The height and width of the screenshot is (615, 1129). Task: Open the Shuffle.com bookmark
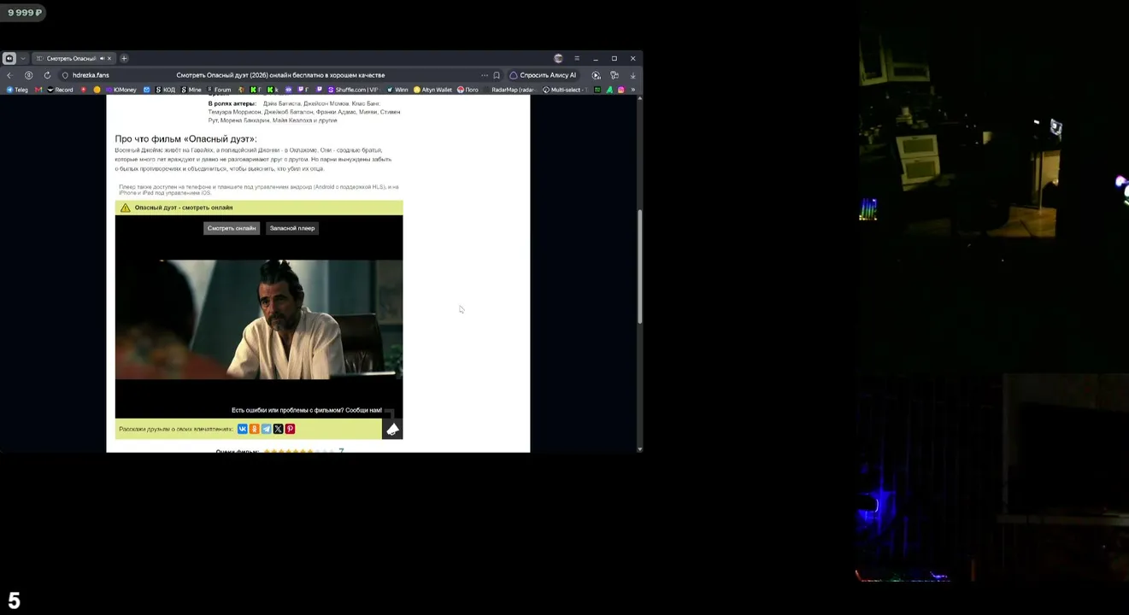(x=353, y=90)
